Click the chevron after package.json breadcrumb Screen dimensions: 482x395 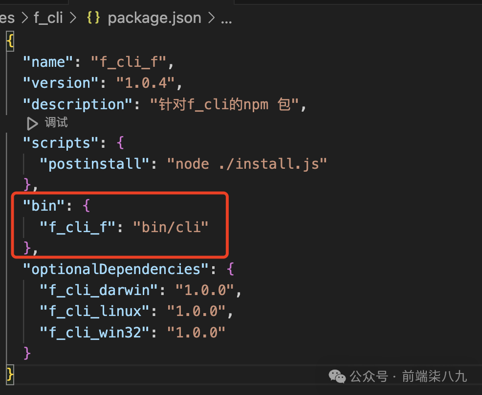211,19
